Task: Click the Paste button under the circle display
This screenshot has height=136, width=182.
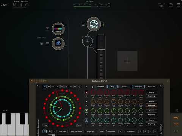Action: pyautogui.click(x=78, y=125)
